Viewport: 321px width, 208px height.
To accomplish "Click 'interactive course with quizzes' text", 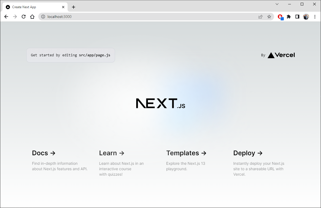I will pyautogui.click(x=115, y=172).
